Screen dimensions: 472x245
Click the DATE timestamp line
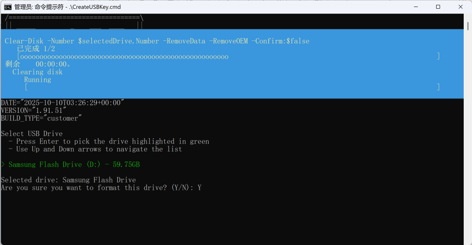(x=62, y=103)
